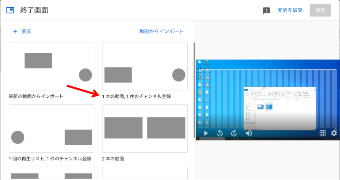This screenshot has height=180, width=340.
Task: Select the 1個の再生リスト, 1件のチャンネル登録 template
Action: pos(52,128)
